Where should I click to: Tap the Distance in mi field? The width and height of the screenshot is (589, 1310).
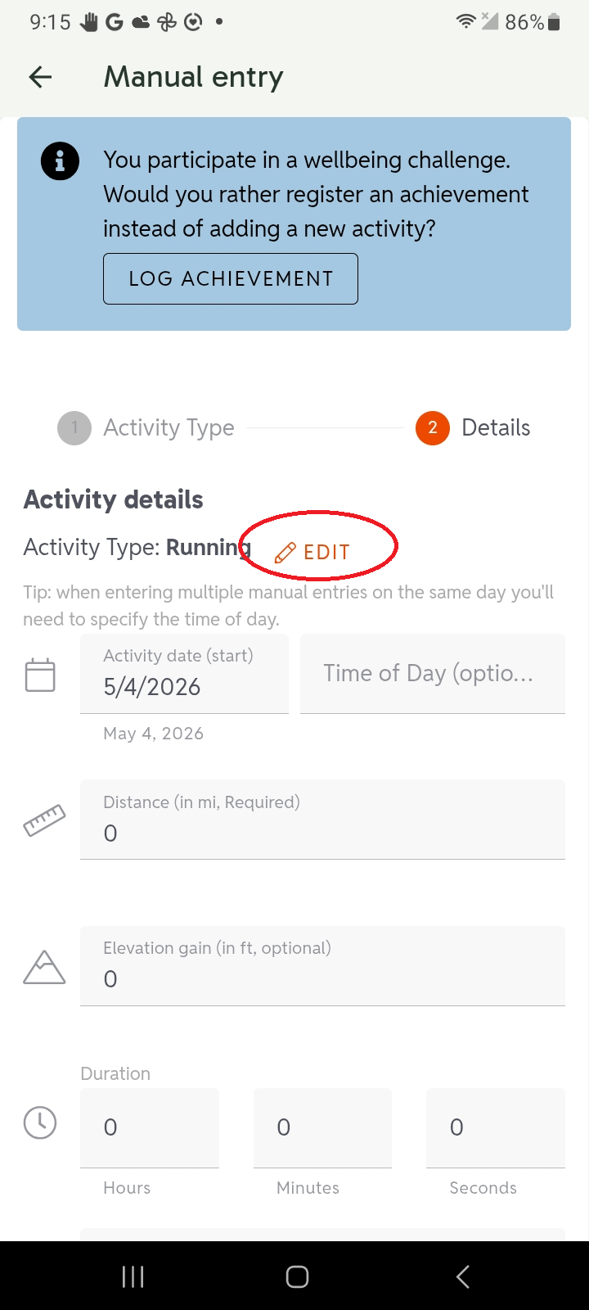click(322, 820)
